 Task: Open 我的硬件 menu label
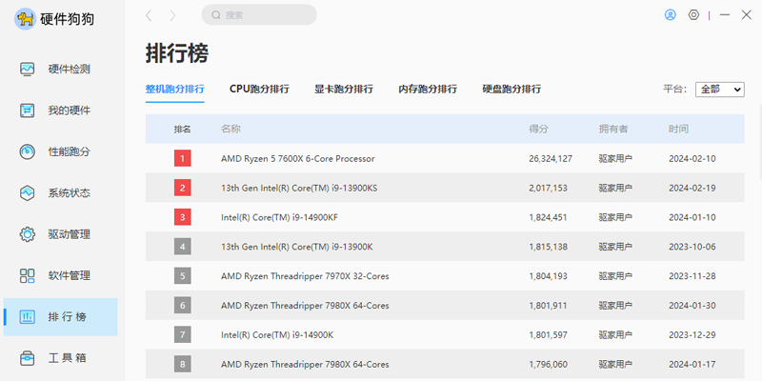pos(69,110)
